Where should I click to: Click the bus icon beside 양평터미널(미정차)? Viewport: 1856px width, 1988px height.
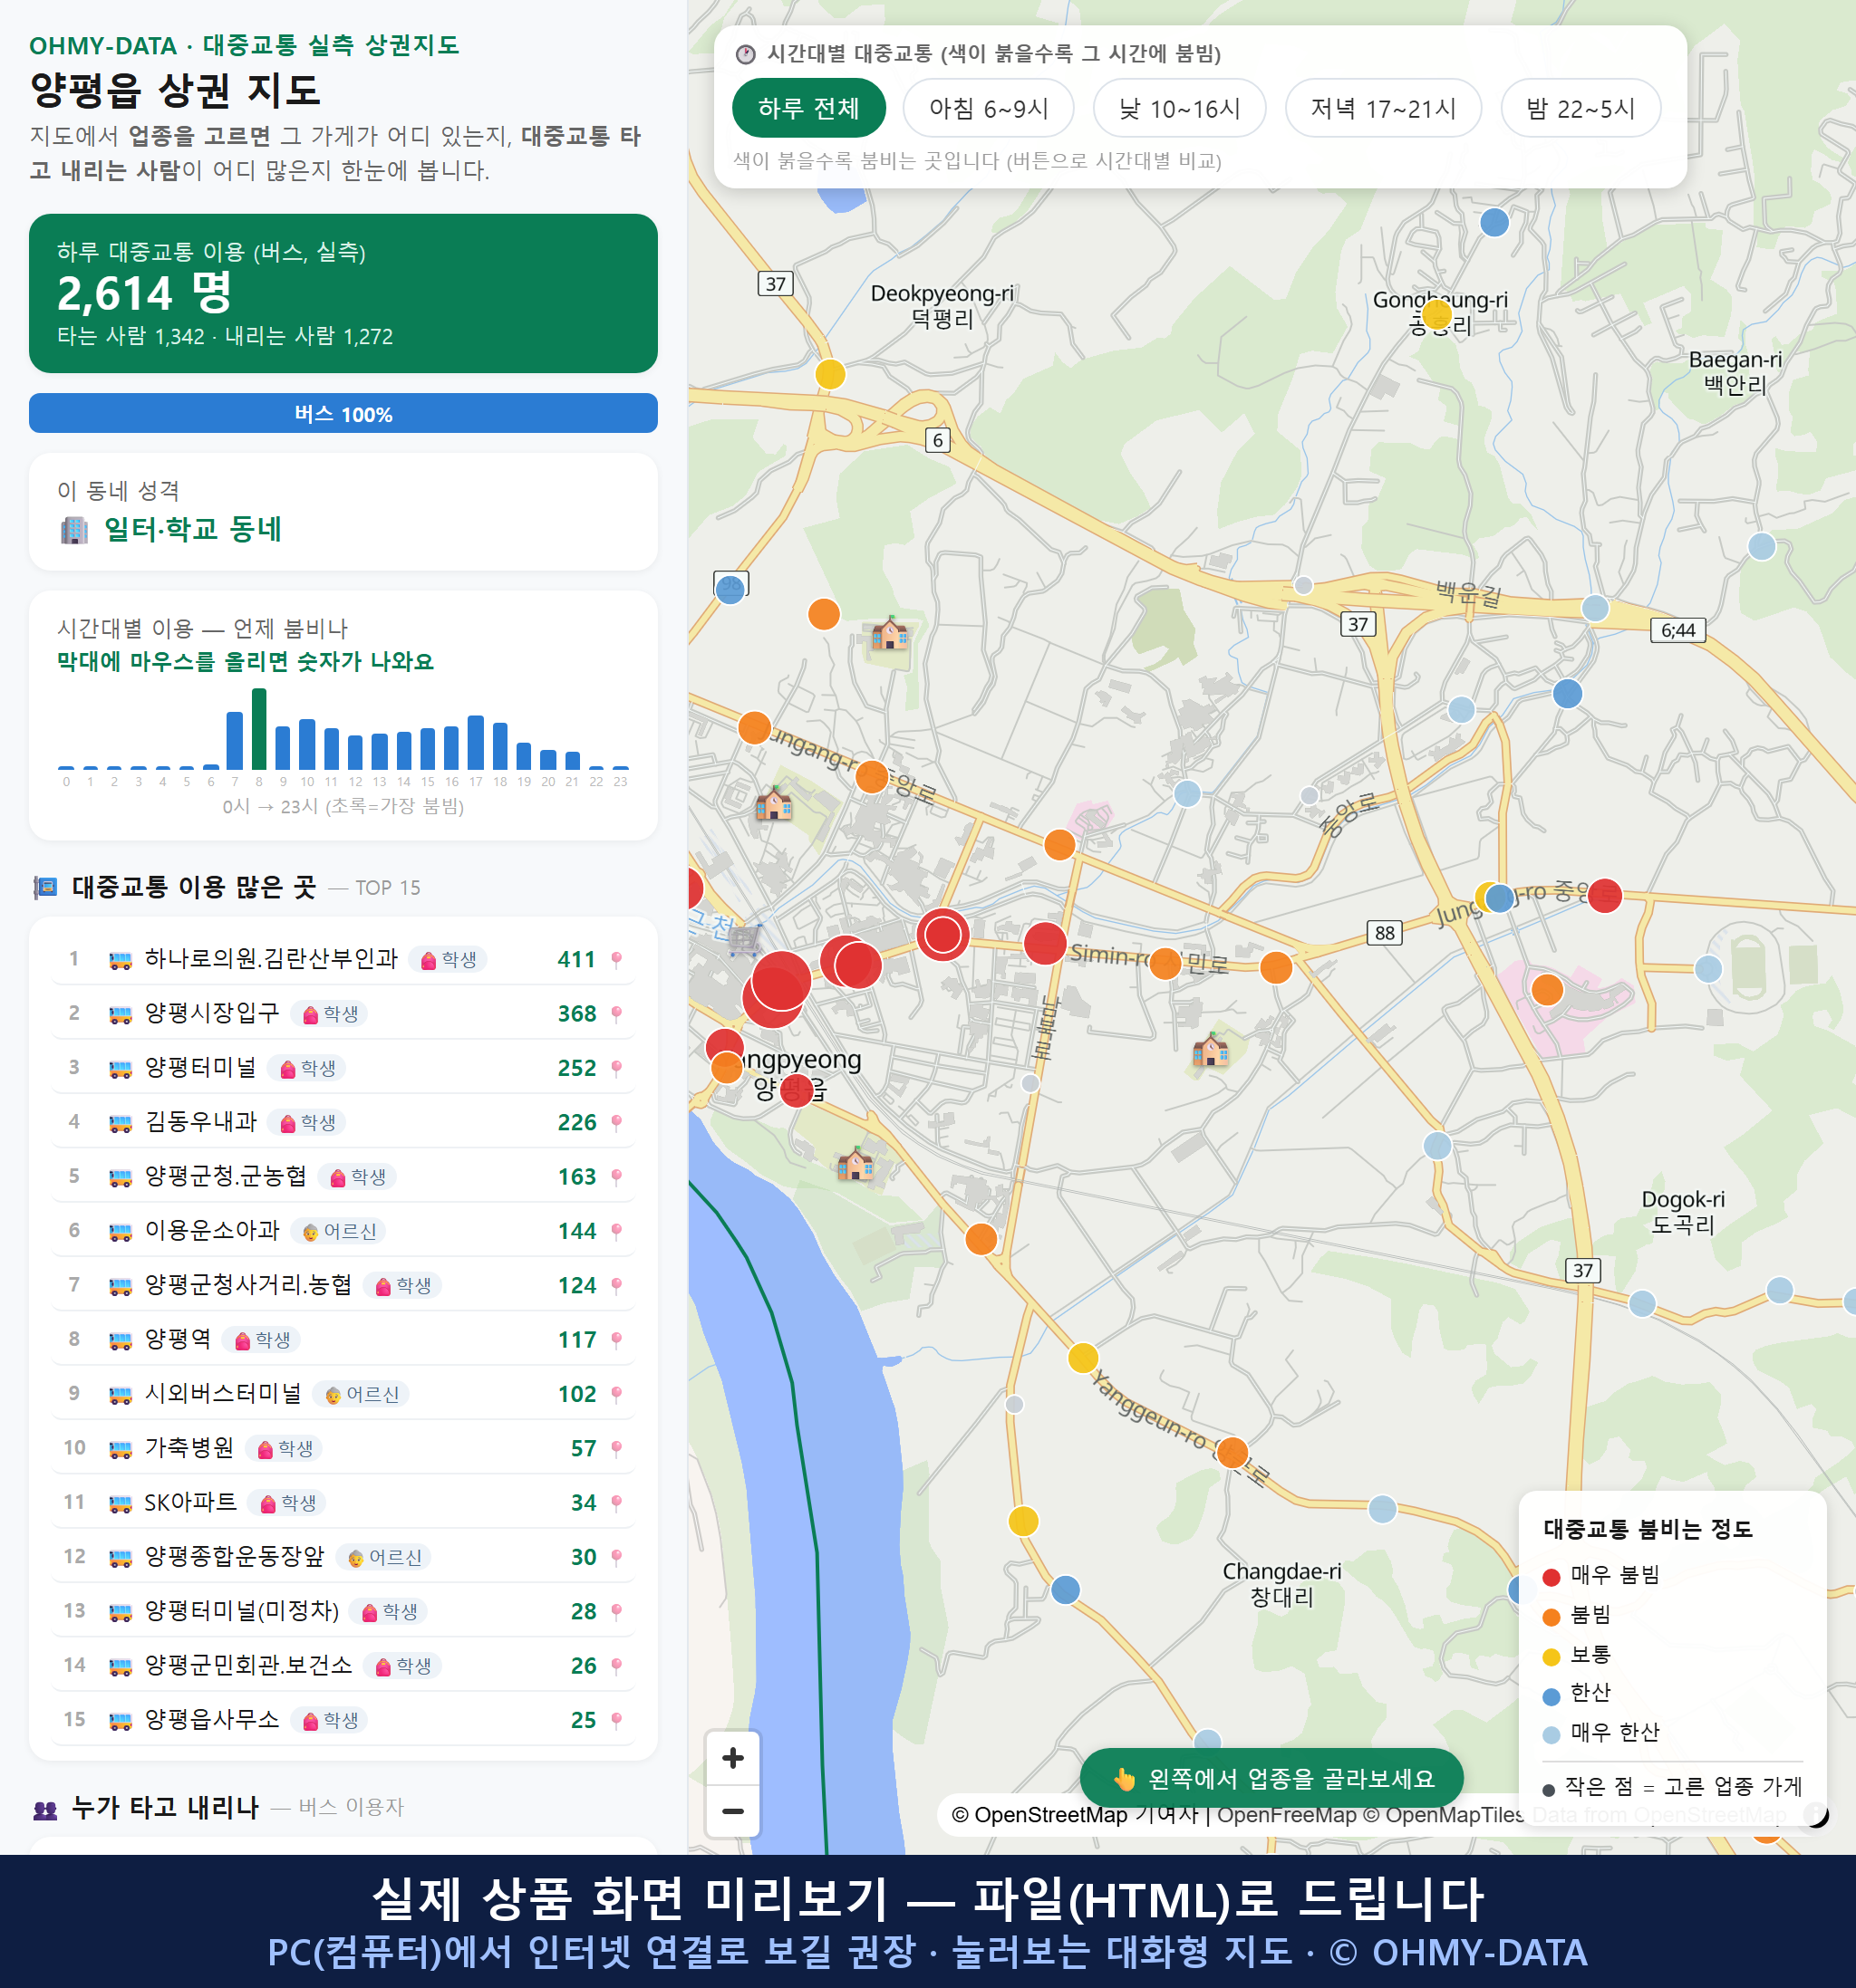click(120, 1612)
